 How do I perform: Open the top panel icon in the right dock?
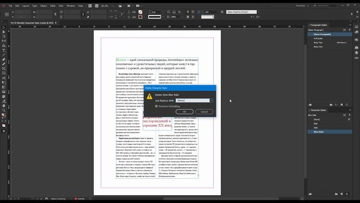tap(356, 27)
